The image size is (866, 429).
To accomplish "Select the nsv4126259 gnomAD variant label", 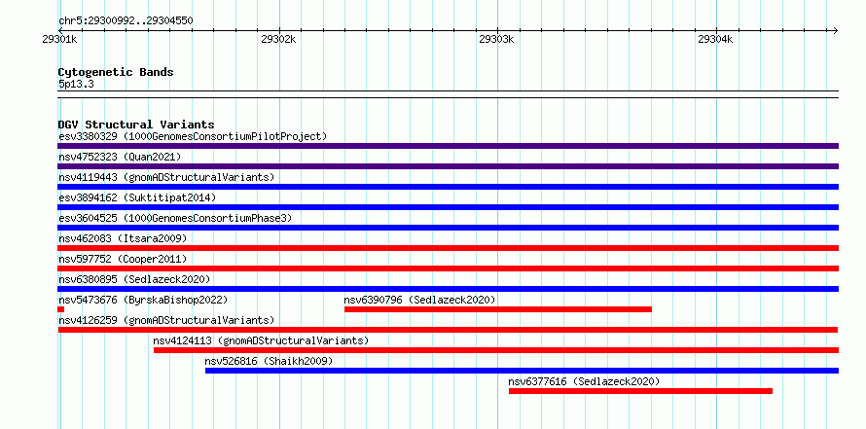I will click(x=166, y=320).
